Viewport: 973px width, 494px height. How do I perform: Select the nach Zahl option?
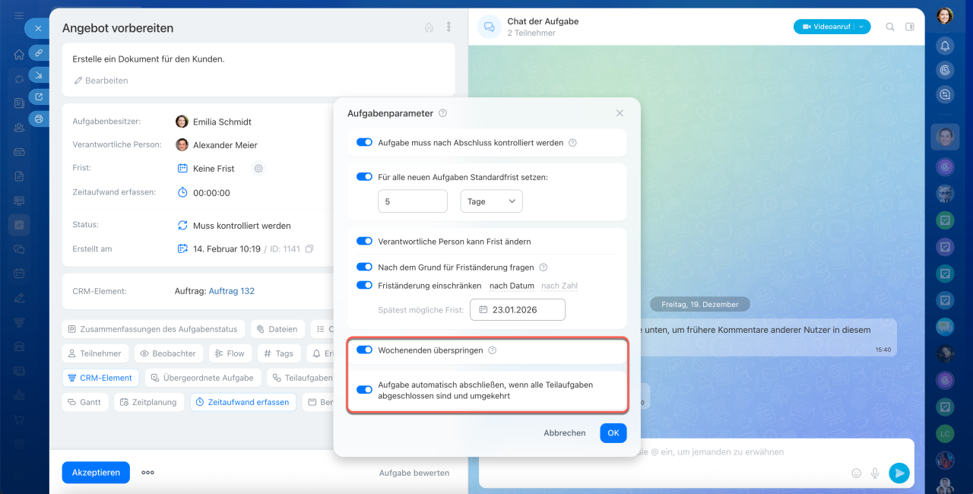point(560,286)
